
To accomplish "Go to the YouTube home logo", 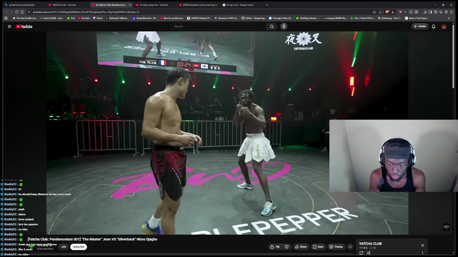I will click(x=24, y=26).
